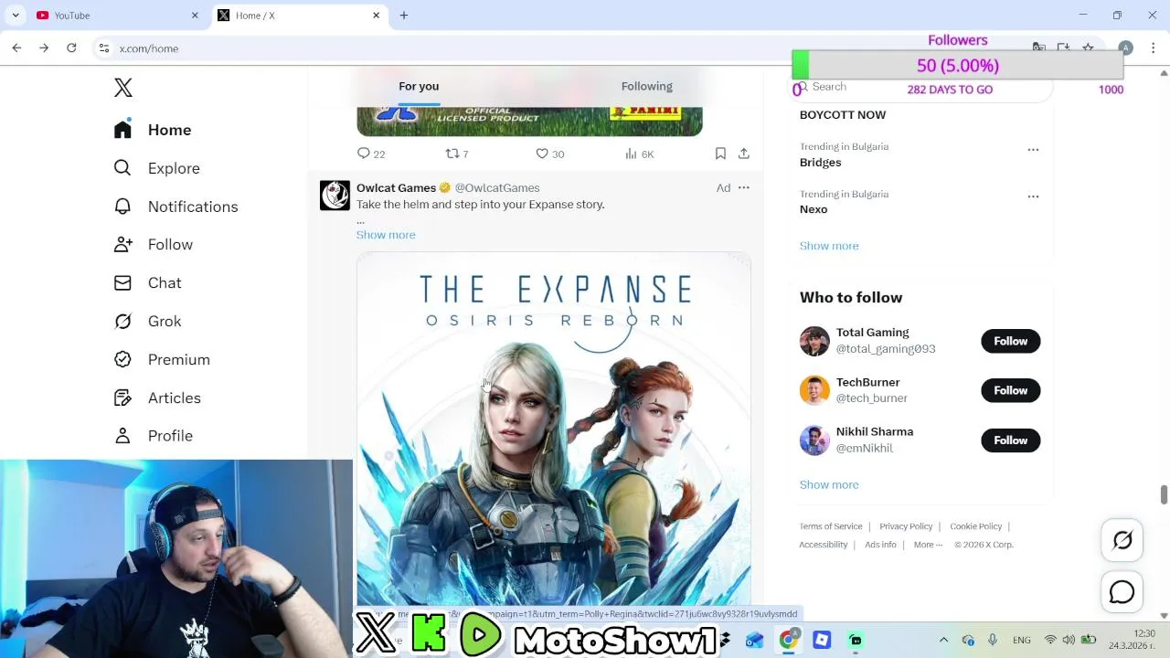Open Privacy Policy link
This screenshot has height=658, width=1170.
click(906, 526)
